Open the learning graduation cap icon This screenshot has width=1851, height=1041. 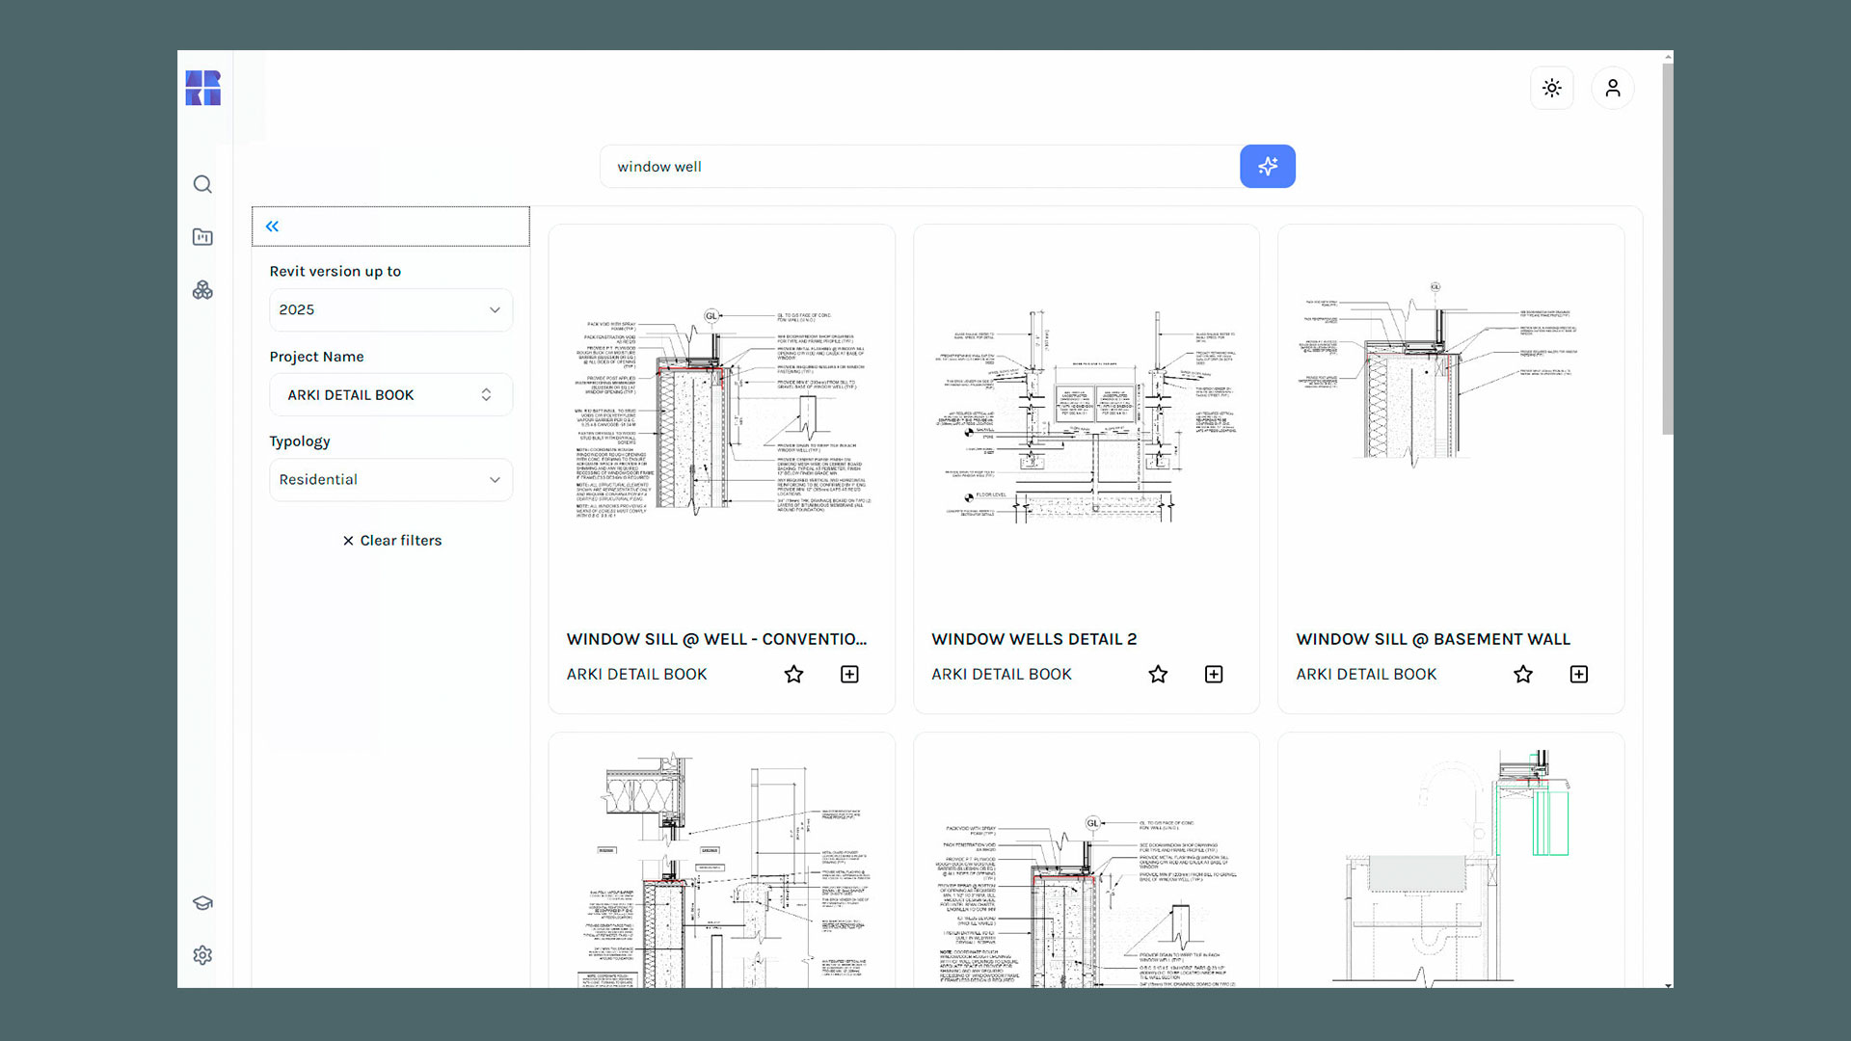pos(202,903)
